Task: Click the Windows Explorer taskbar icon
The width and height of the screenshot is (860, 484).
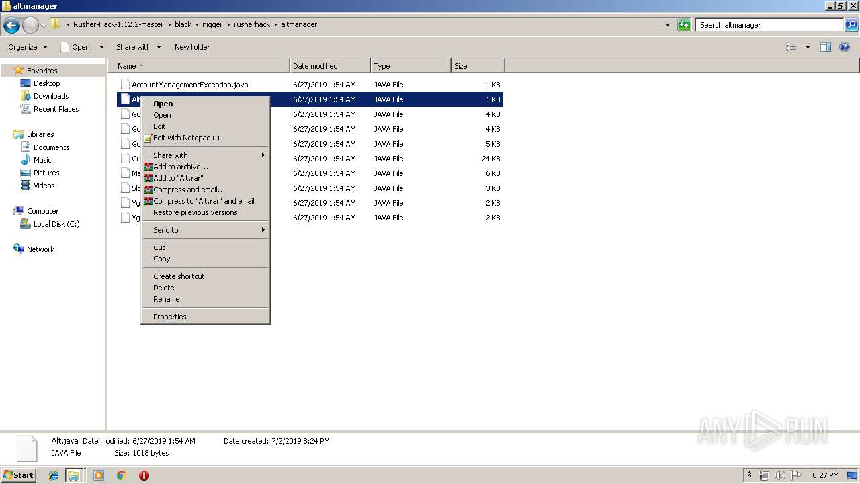Action: pyautogui.click(x=73, y=475)
